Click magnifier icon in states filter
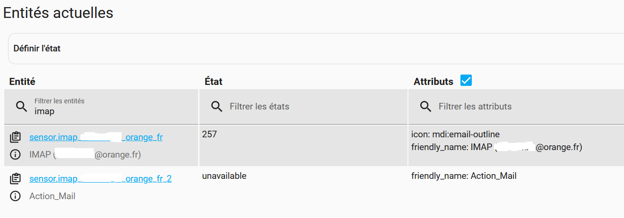The image size is (624, 218). [217, 107]
